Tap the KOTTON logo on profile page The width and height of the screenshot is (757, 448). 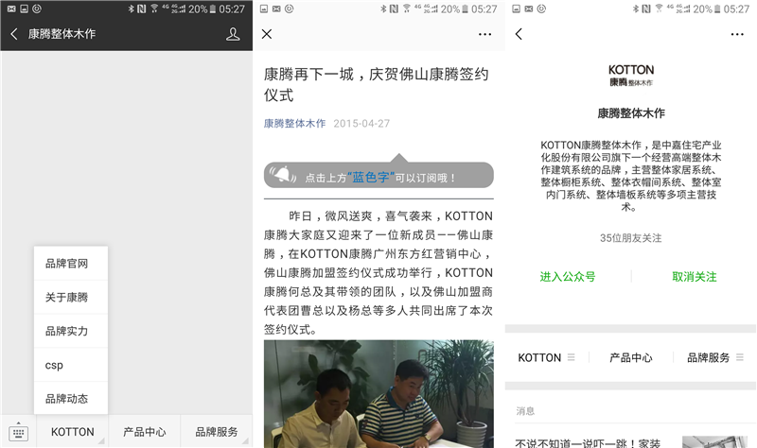pos(631,76)
